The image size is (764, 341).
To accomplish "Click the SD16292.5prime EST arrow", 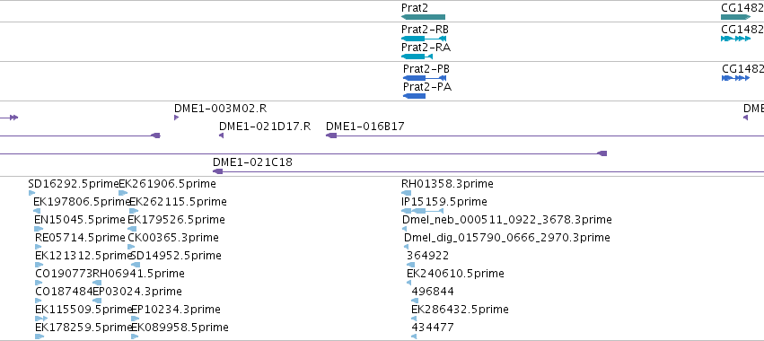I will tap(31, 193).
